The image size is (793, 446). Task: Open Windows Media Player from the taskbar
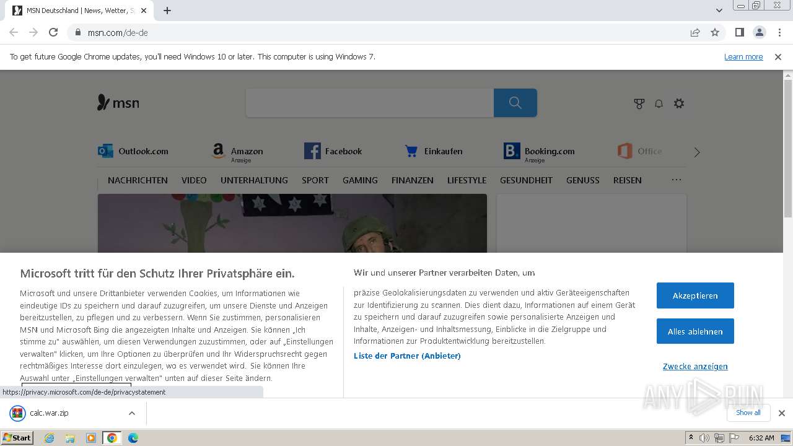click(91, 438)
